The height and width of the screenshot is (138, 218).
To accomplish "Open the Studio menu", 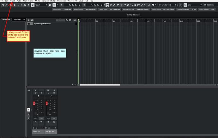I will (52, 1).
